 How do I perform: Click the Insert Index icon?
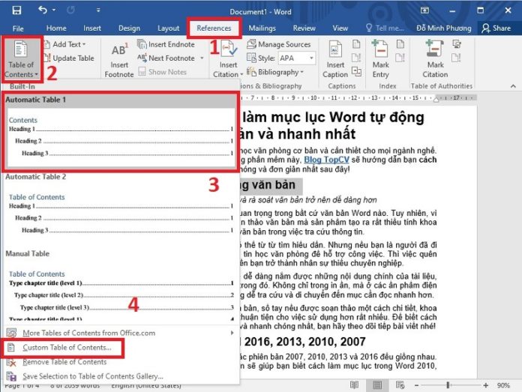coord(400,44)
